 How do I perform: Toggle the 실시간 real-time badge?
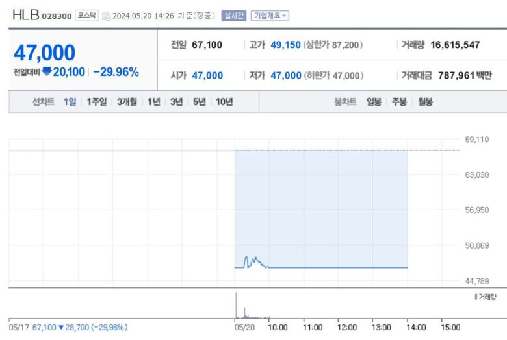[234, 16]
